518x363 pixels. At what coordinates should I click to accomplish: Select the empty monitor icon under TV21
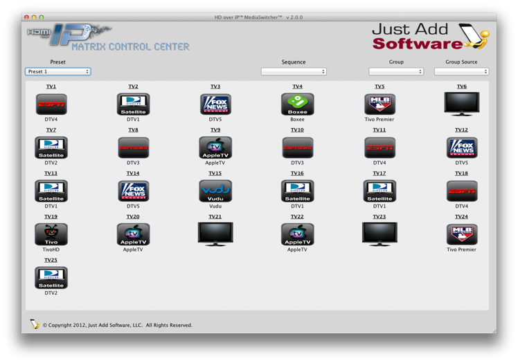coord(215,234)
